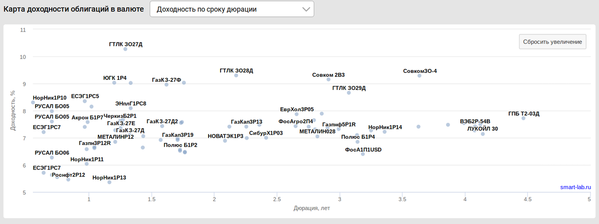599x224 pixels.
Task: Select the МЕТАЛИНР12 label
Action: point(115,137)
